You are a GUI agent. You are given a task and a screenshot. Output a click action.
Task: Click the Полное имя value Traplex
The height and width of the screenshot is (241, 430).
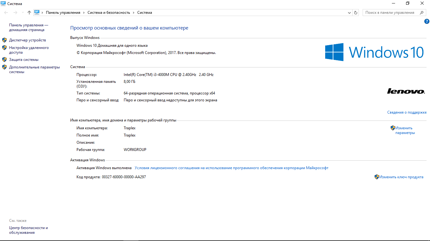point(130,135)
